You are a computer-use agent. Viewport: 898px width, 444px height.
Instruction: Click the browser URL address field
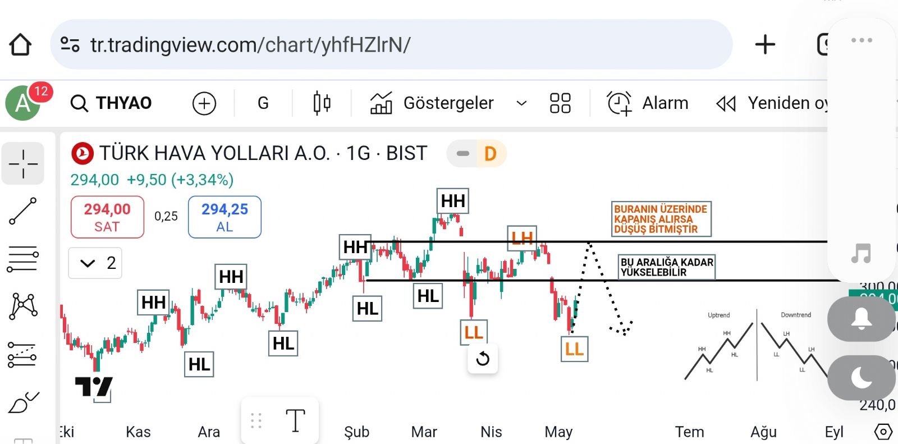391,45
